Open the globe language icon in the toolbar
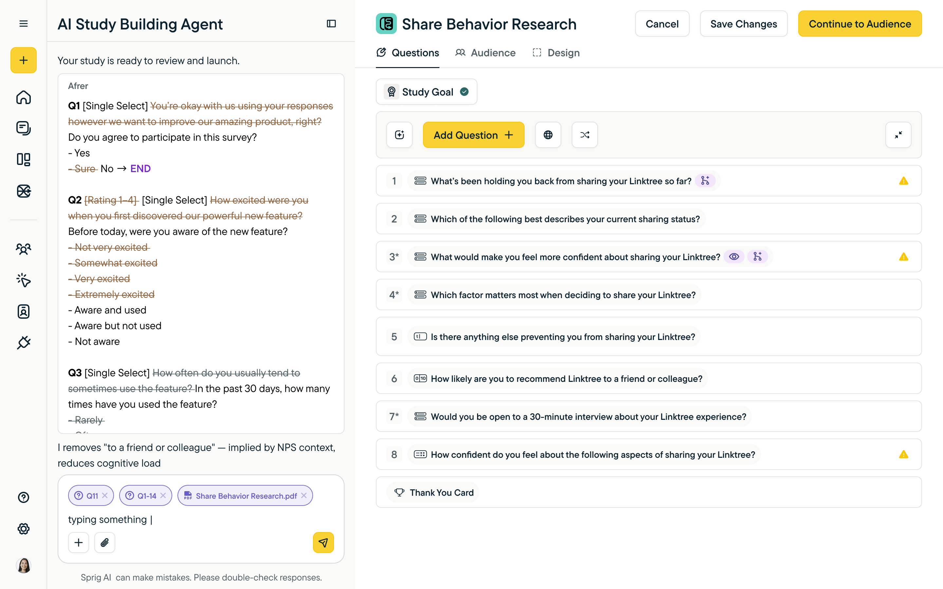Image resolution: width=943 pixels, height=589 pixels. 548,135
